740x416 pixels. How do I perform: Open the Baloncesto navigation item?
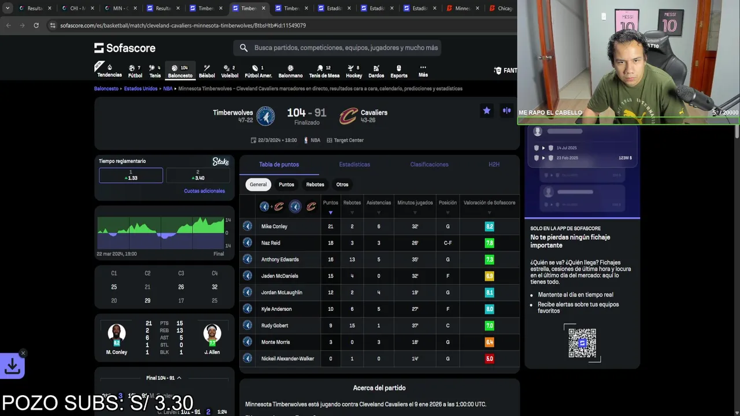pos(180,71)
